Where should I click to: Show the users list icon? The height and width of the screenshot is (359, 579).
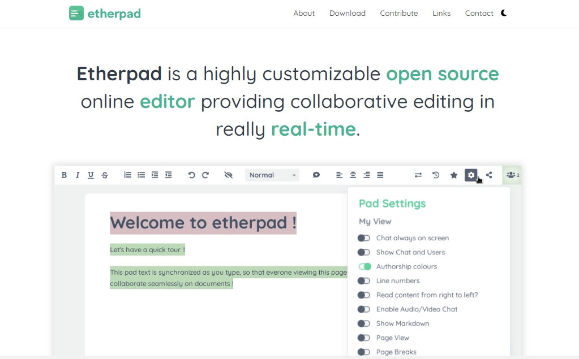(513, 175)
